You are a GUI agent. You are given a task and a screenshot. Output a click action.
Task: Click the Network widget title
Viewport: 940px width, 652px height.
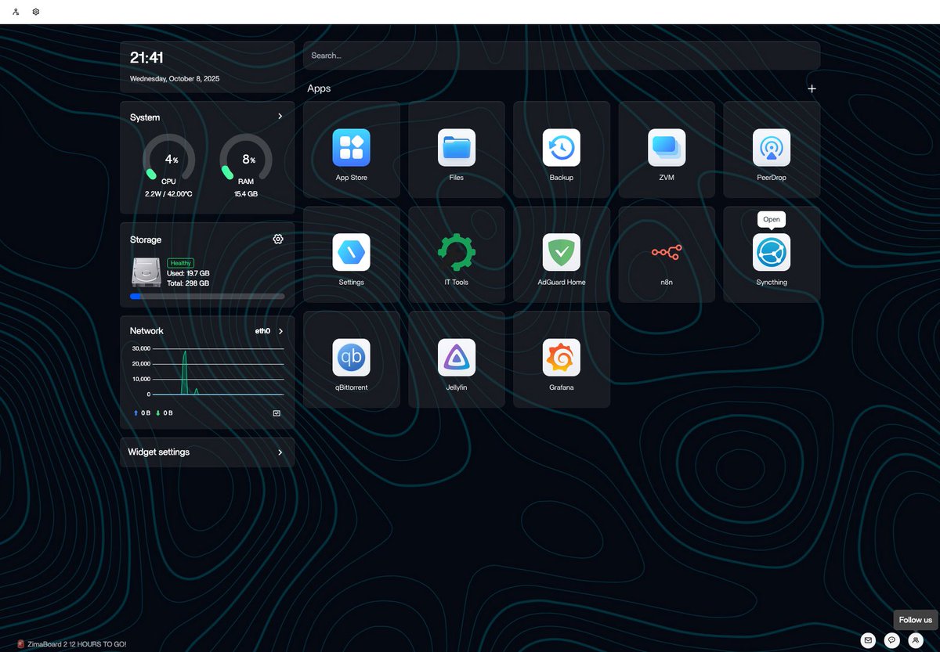146,331
